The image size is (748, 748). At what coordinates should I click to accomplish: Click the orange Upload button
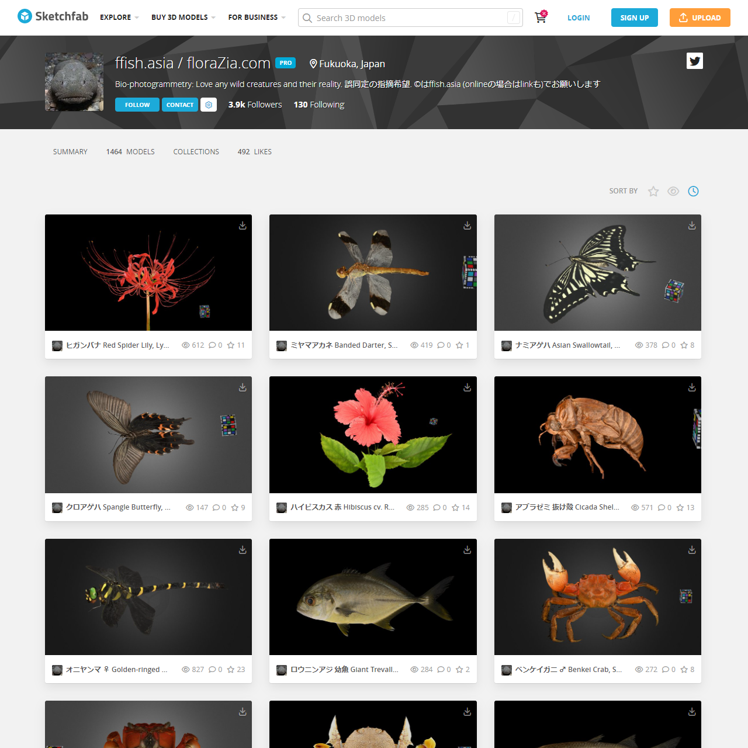coord(699,18)
